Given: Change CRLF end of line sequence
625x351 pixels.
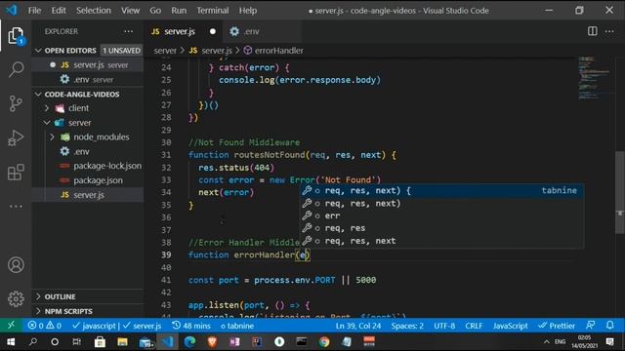Looking at the screenshot, I should tap(474, 326).
